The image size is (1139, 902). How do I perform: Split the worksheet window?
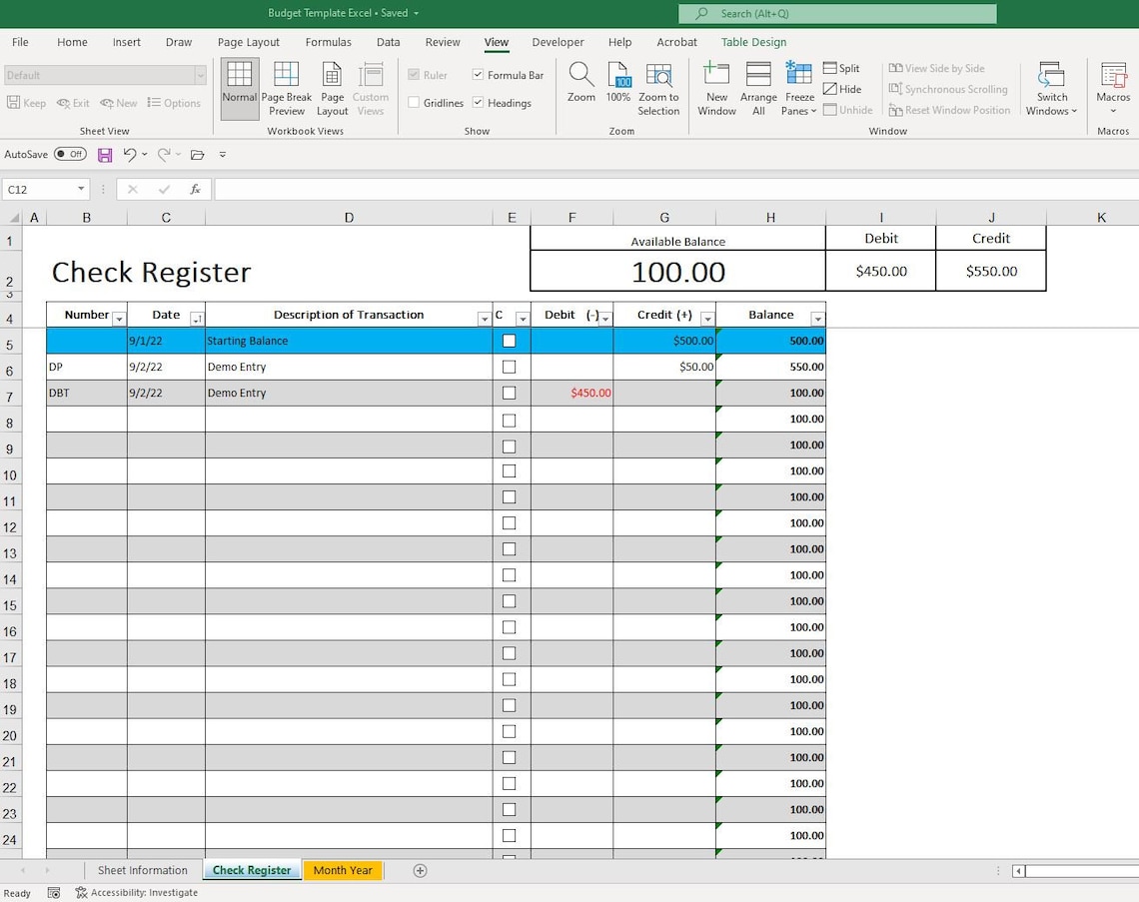click(842, 68)
